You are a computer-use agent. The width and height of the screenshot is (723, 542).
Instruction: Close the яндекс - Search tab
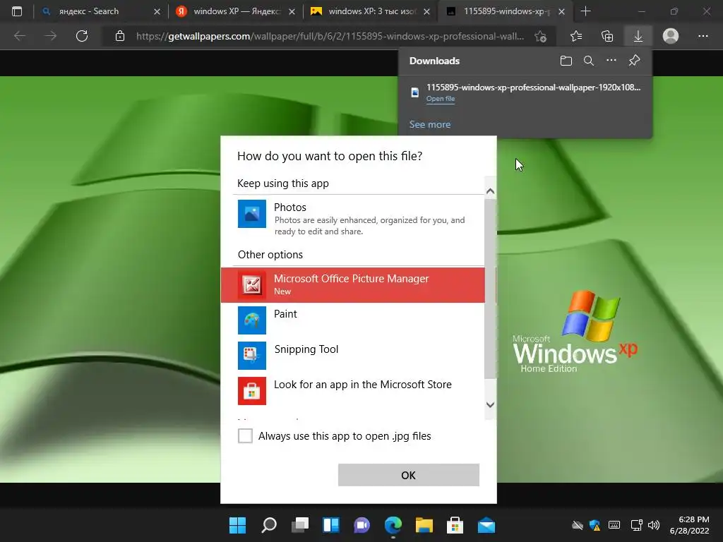pyautogui.click(x=157, y=11)
